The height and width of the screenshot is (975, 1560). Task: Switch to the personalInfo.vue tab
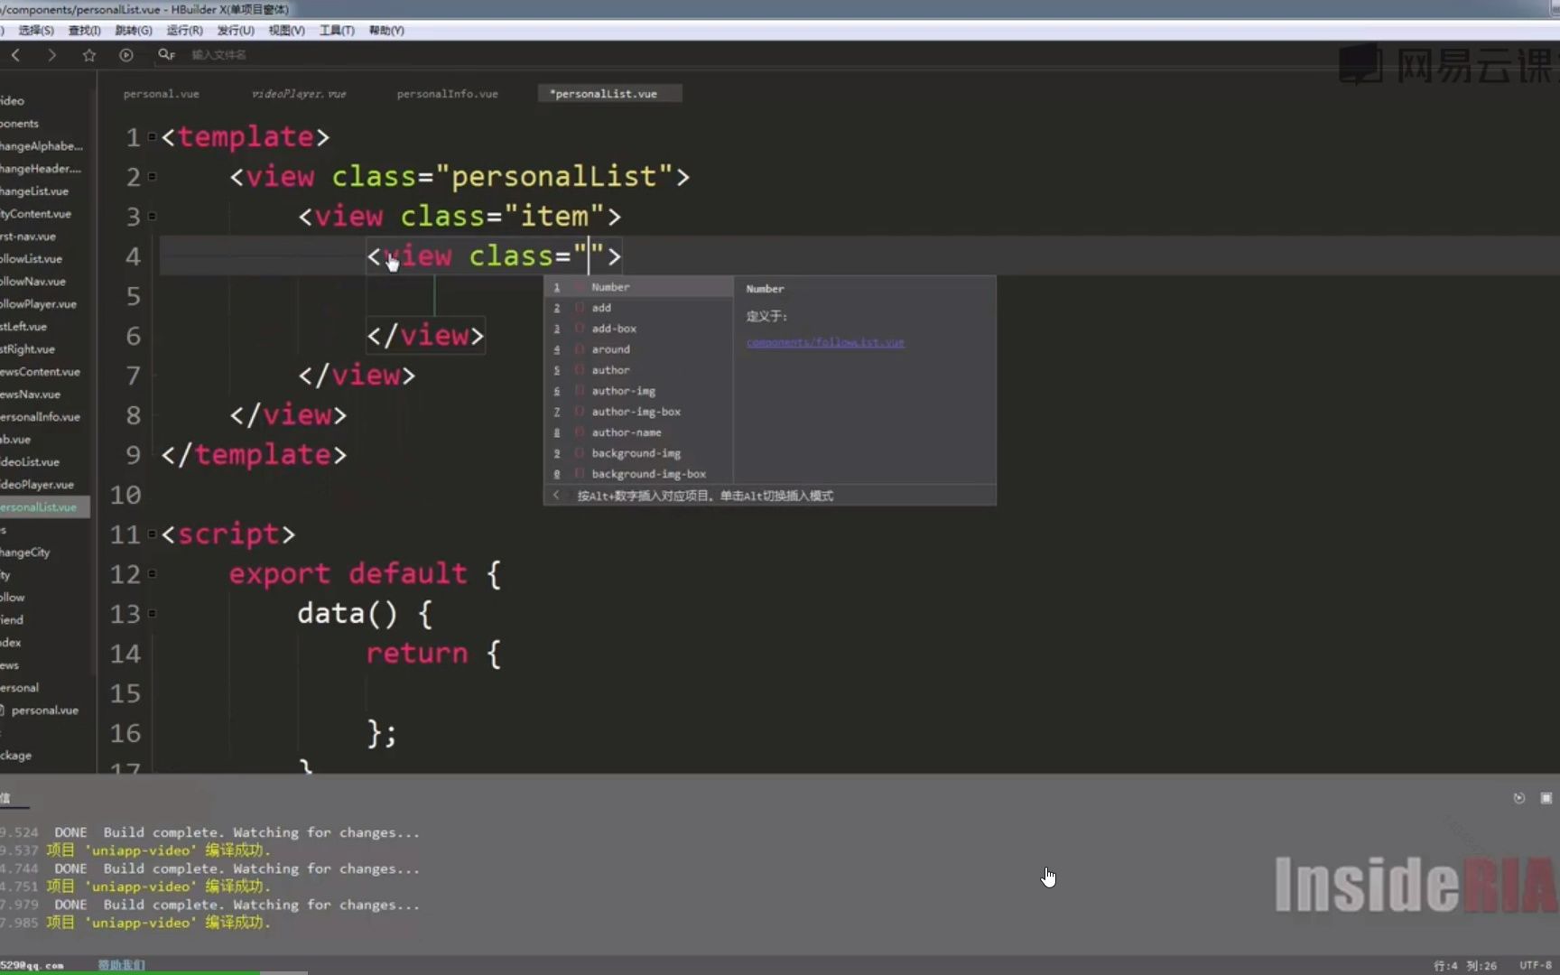coord(448,94)
